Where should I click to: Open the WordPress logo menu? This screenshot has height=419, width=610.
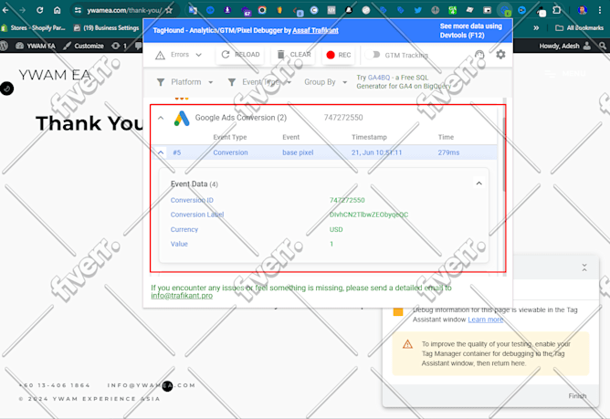coord(5,46)
